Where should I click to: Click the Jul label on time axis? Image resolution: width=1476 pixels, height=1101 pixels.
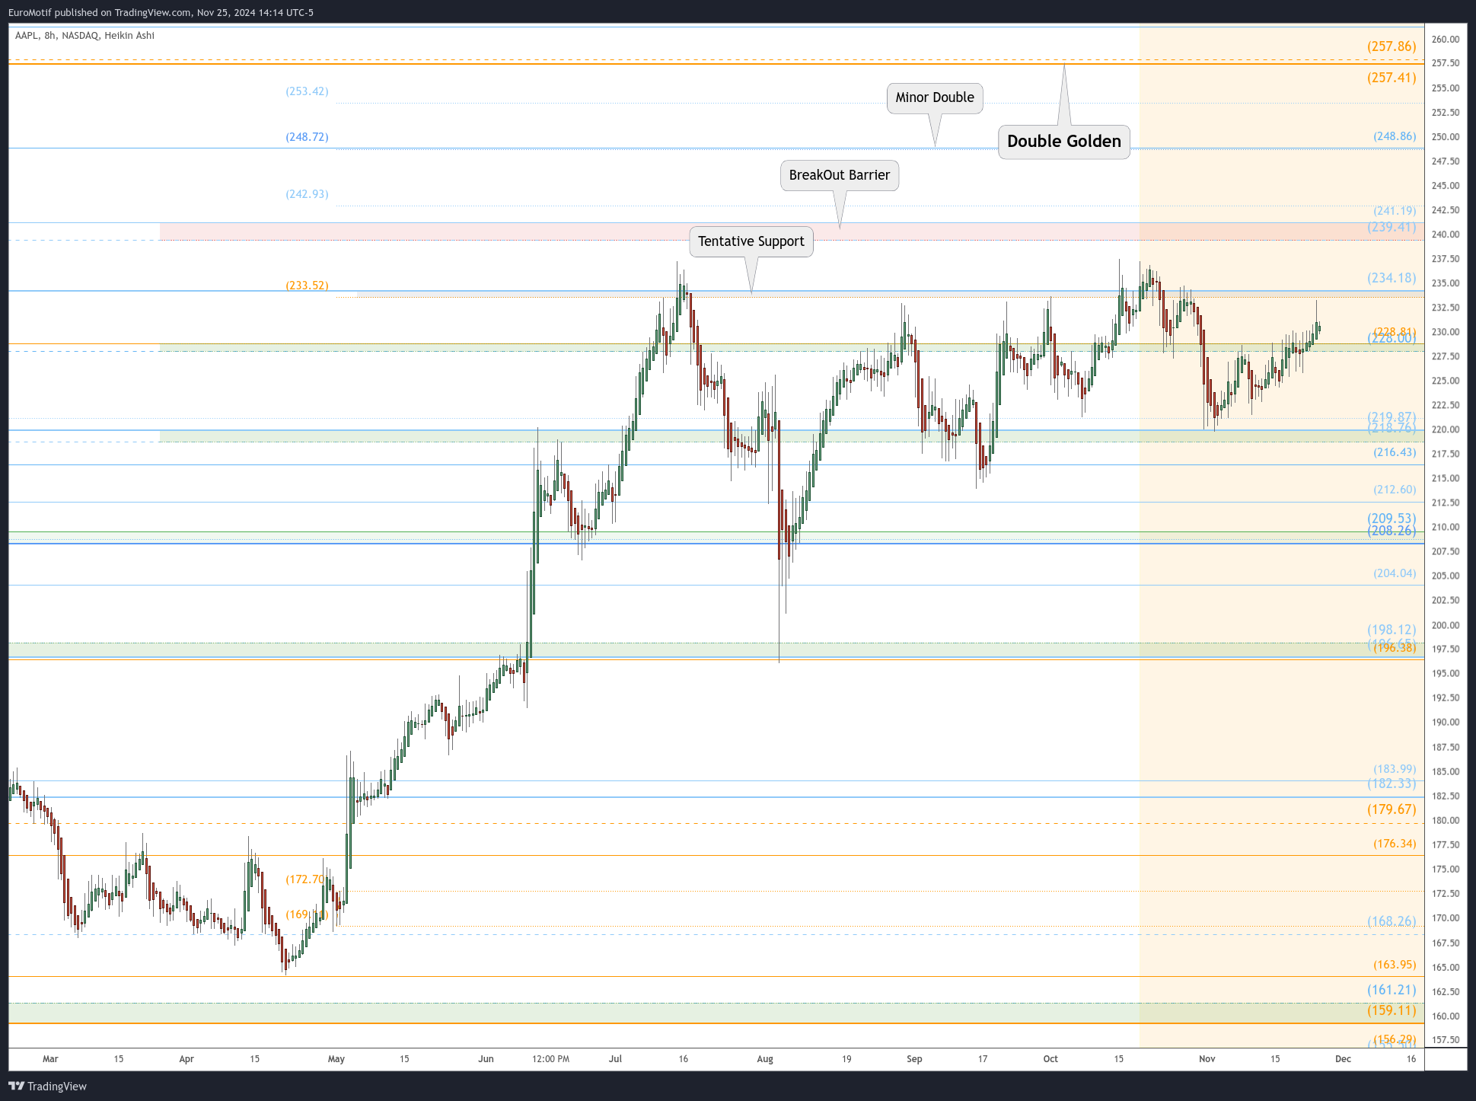tap(615, 1059)
